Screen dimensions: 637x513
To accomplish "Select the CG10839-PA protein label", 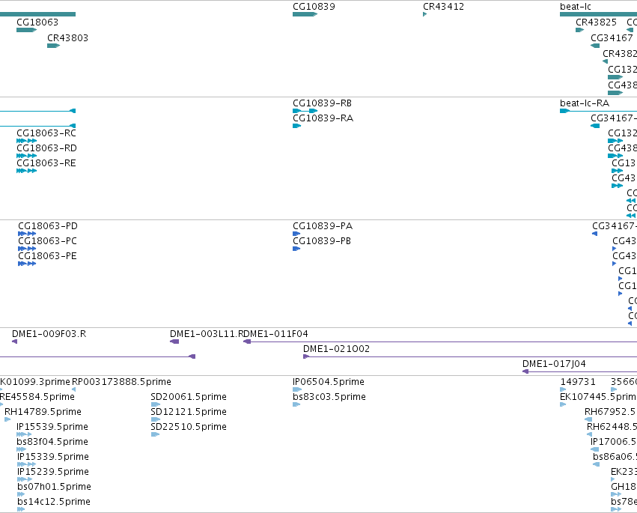I will pyautogui.click(x=323, y=226).
